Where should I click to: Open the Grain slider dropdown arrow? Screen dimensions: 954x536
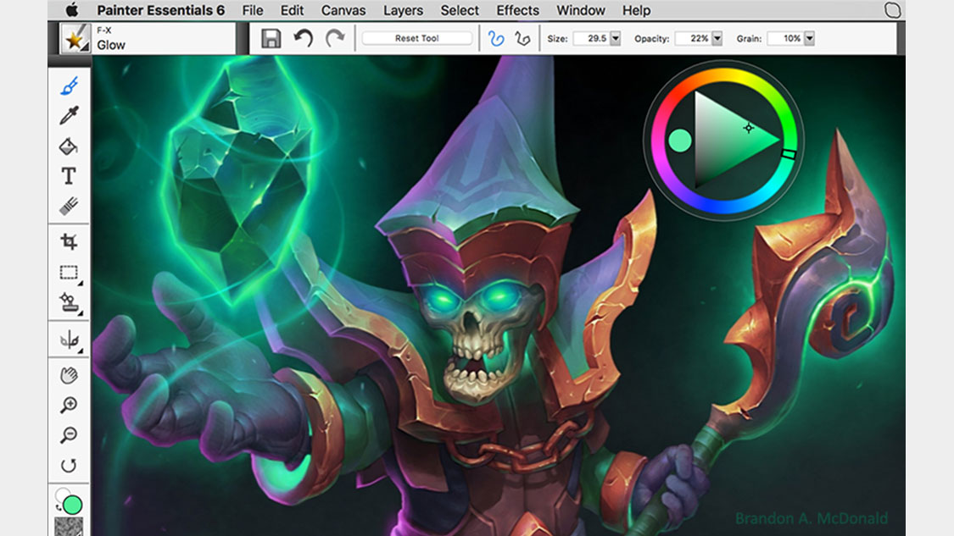(809, 38)
